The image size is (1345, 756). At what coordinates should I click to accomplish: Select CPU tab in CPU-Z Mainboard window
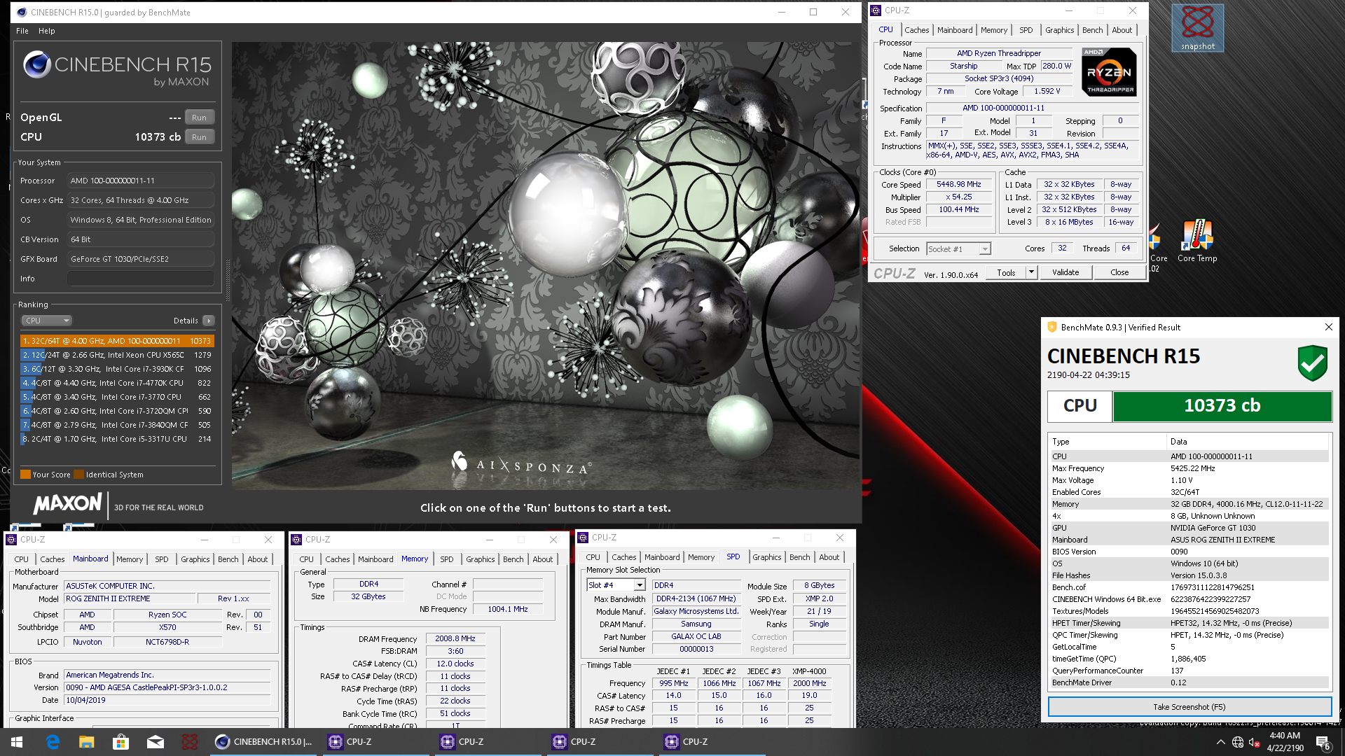coord(21,559)
